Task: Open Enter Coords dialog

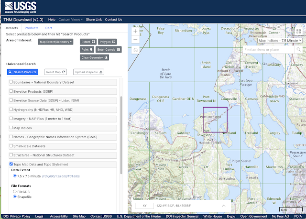Action: pos(109,50)
